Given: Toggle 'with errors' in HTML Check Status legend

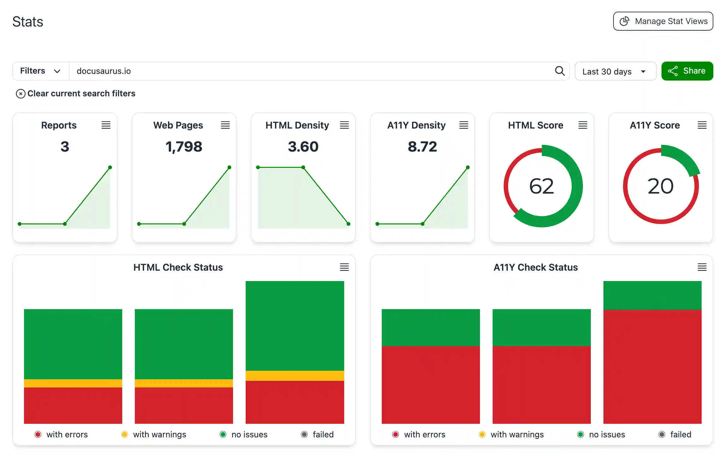Looking at the screenshot, I should tap(61, 434).
